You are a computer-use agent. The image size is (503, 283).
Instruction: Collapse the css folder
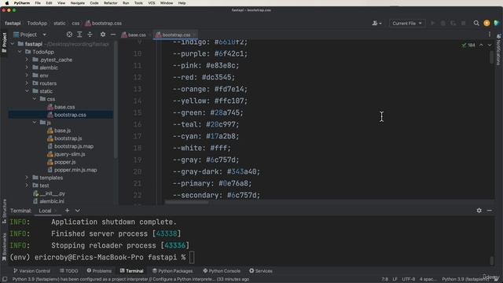tap(35, 99)
